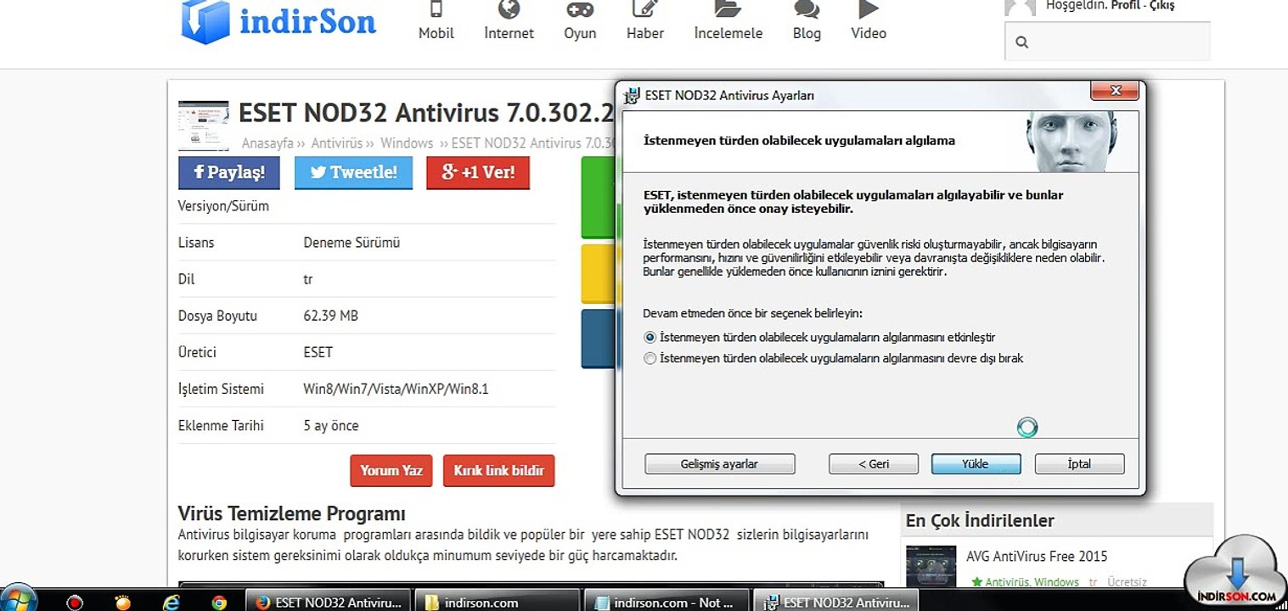1288x611 pixels.
Task: Open the ESET NOD32 screenshot thumbnail
Action: (204, 126)
